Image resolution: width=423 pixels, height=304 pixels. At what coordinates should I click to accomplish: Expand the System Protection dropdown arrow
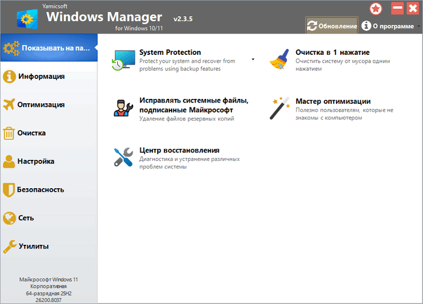[253, 60]
